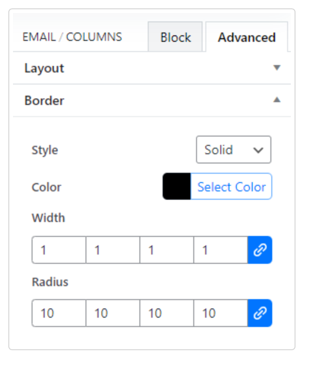Image resolution: width=315 pixels, height=366 pixels.
Task: Toggle the linked values icon for Radius
Action: pos(260,314)
